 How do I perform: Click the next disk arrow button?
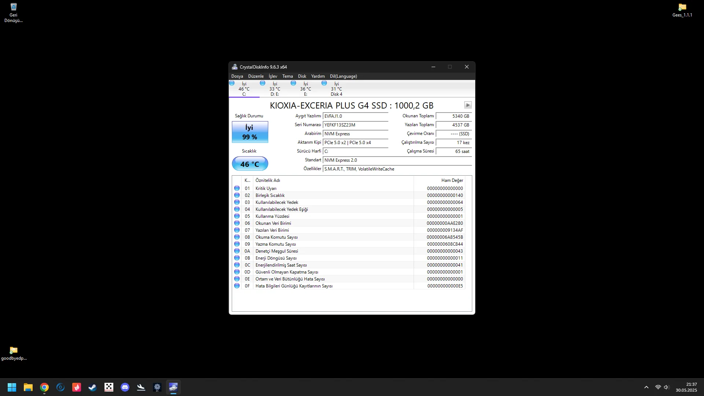click(467, 105)
